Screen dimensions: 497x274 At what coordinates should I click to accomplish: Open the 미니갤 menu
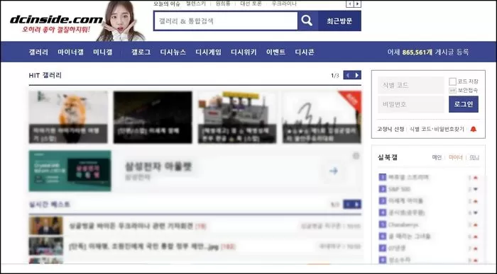click(103, 52)
